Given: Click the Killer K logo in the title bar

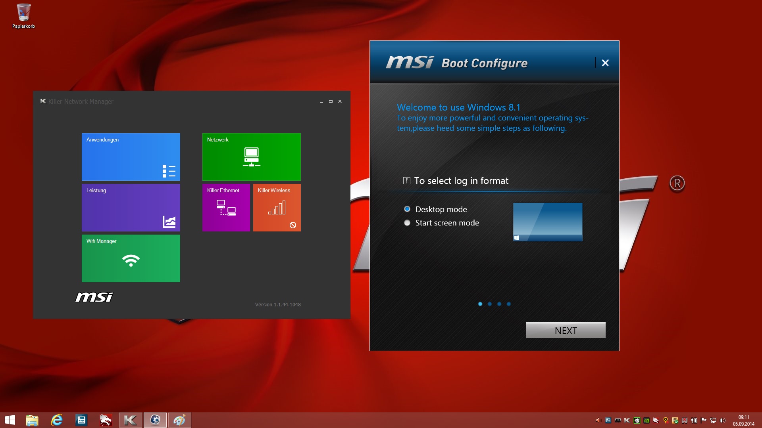Looking at the screenshot, I should click(43, 101).
